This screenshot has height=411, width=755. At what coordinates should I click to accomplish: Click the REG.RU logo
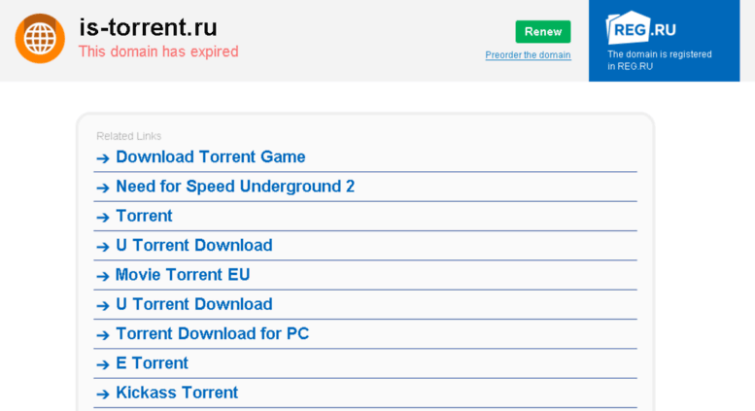(641, 28)
